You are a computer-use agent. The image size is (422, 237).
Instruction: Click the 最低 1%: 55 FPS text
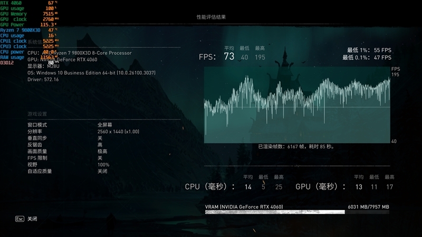pyautogui.click(x=369, y=50)
